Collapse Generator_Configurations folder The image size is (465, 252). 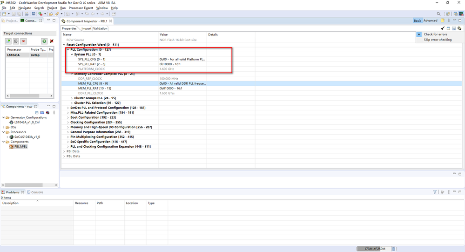coord(4,117)
